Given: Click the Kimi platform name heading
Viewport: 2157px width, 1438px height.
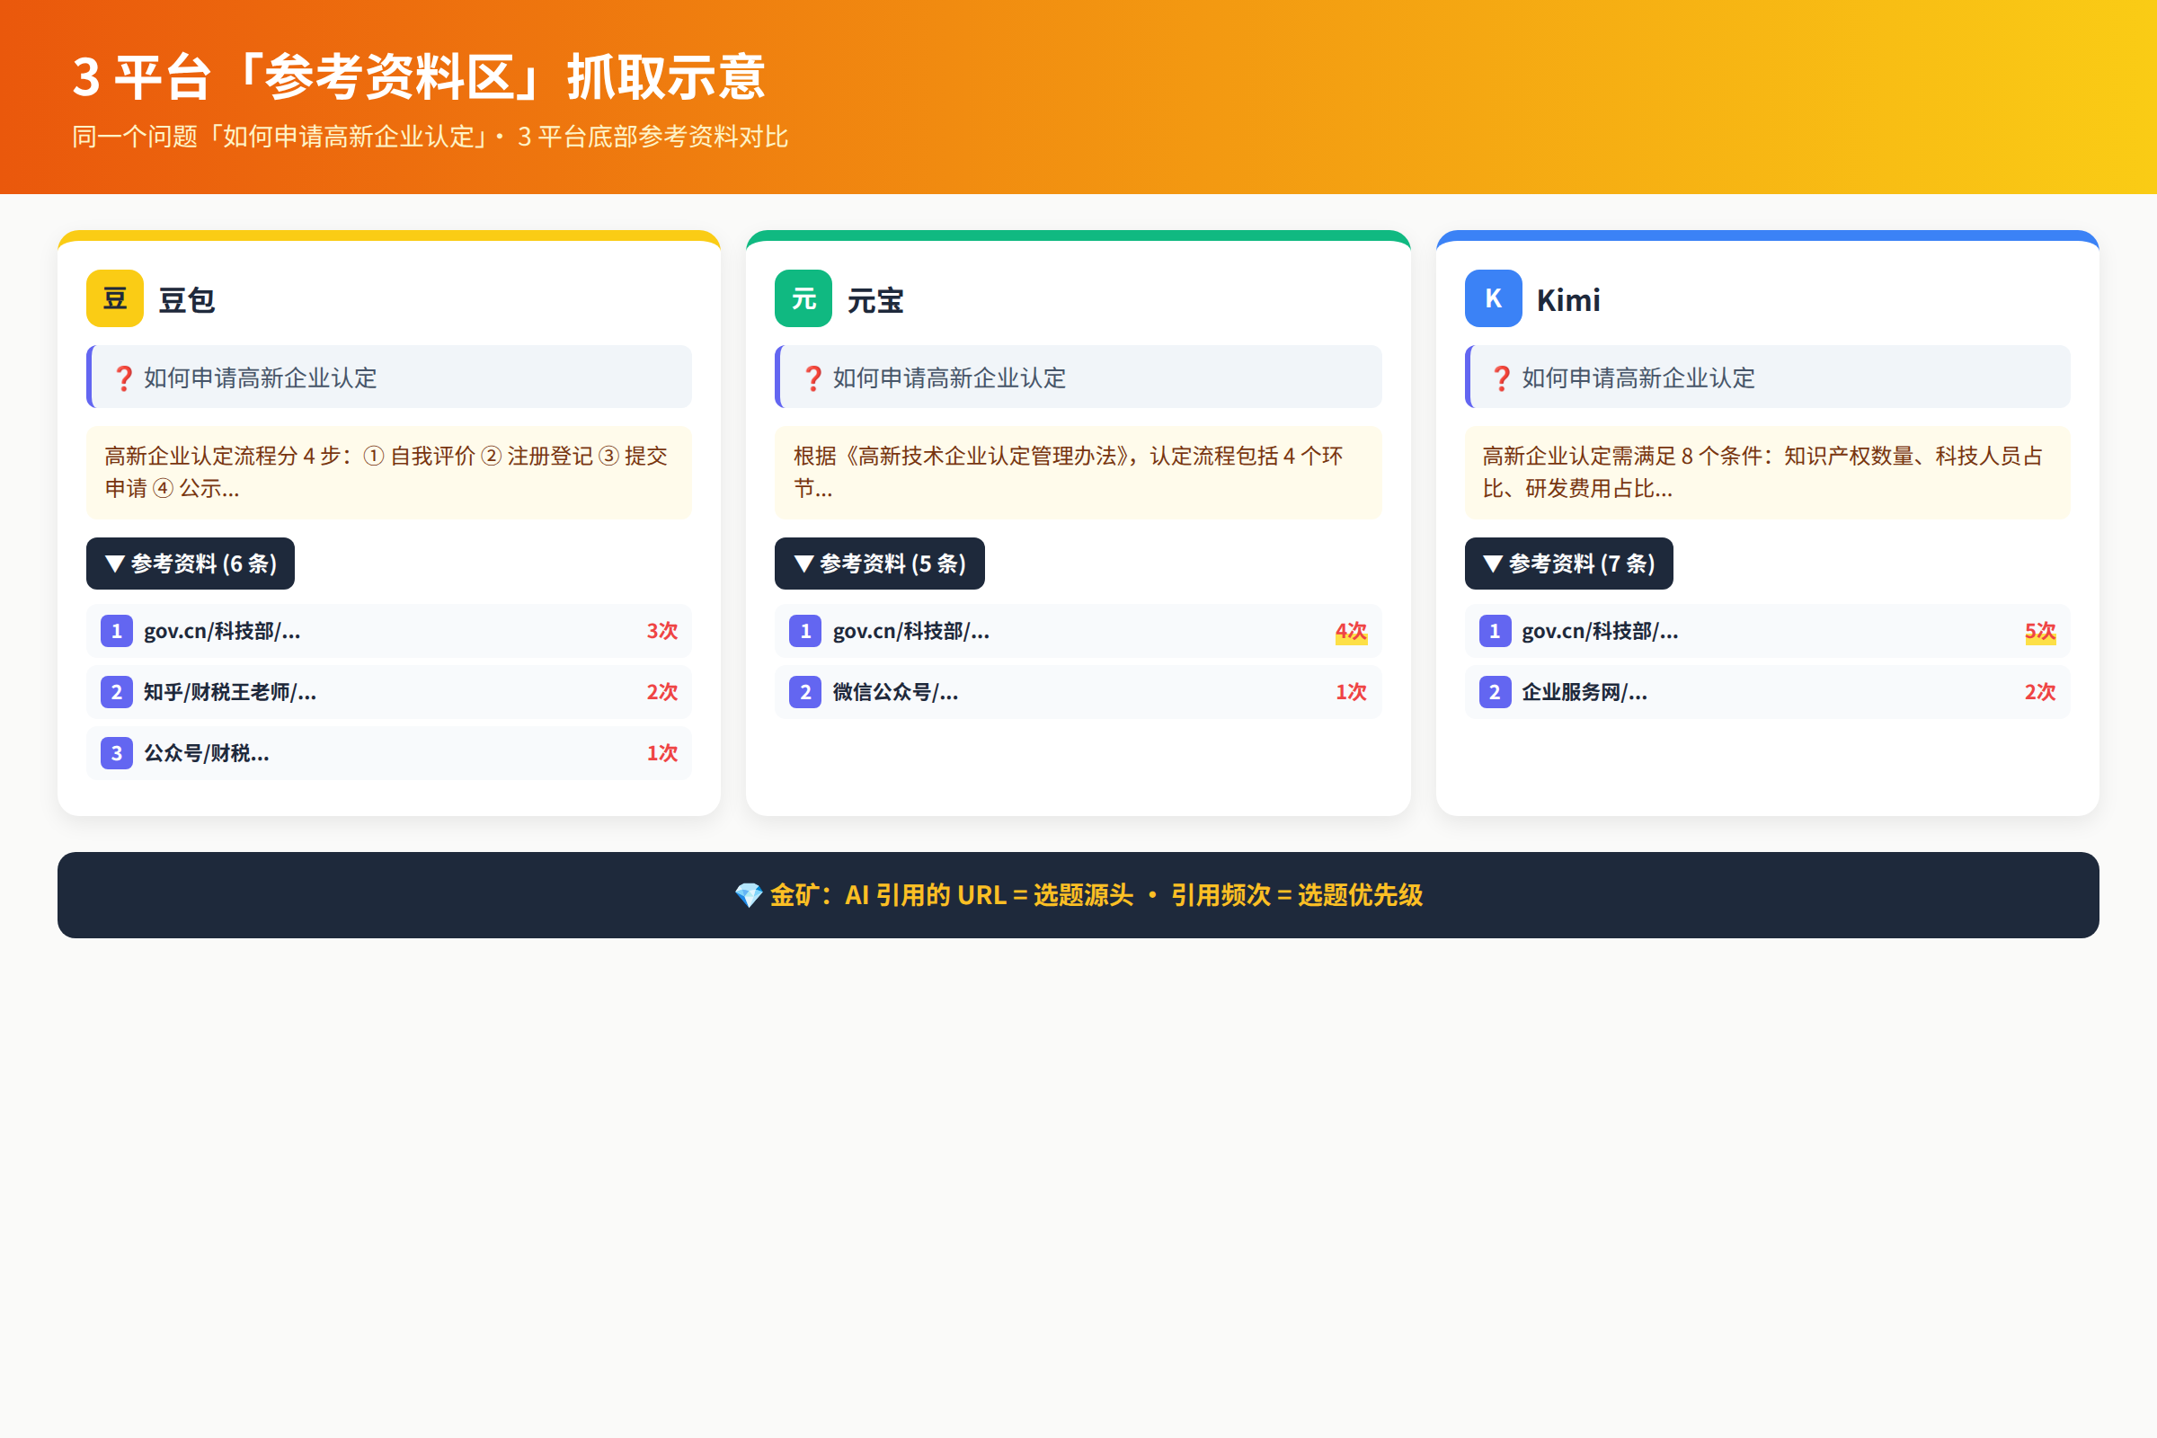Looking at the screenshot, I should point(1568,300).
